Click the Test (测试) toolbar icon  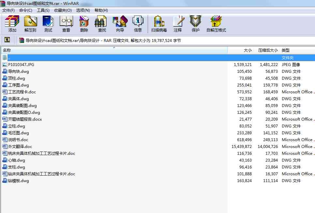(48, 21)
